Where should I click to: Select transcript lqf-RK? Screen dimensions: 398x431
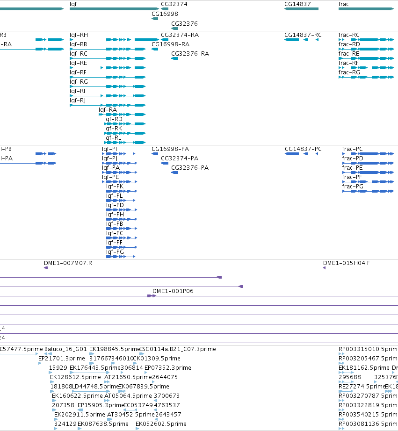113,129
